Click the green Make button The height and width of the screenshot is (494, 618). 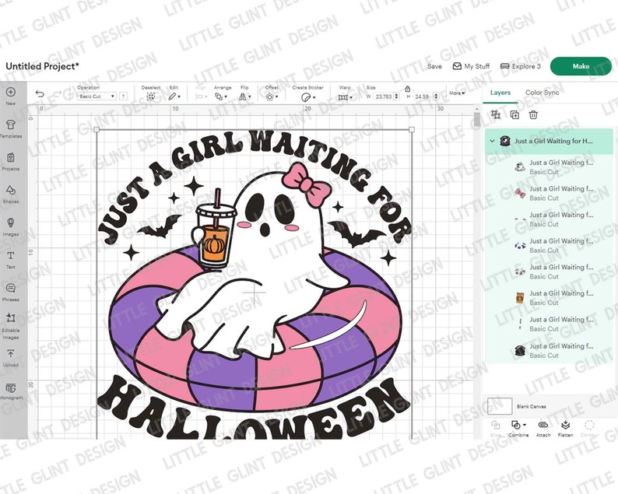click(x=581, y=66)
